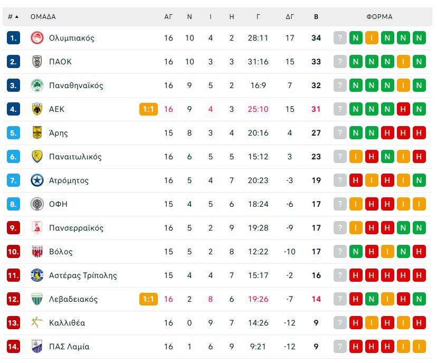Click the rank 14 badge for ΠΑΣ Λαμία

coord(13,347)
